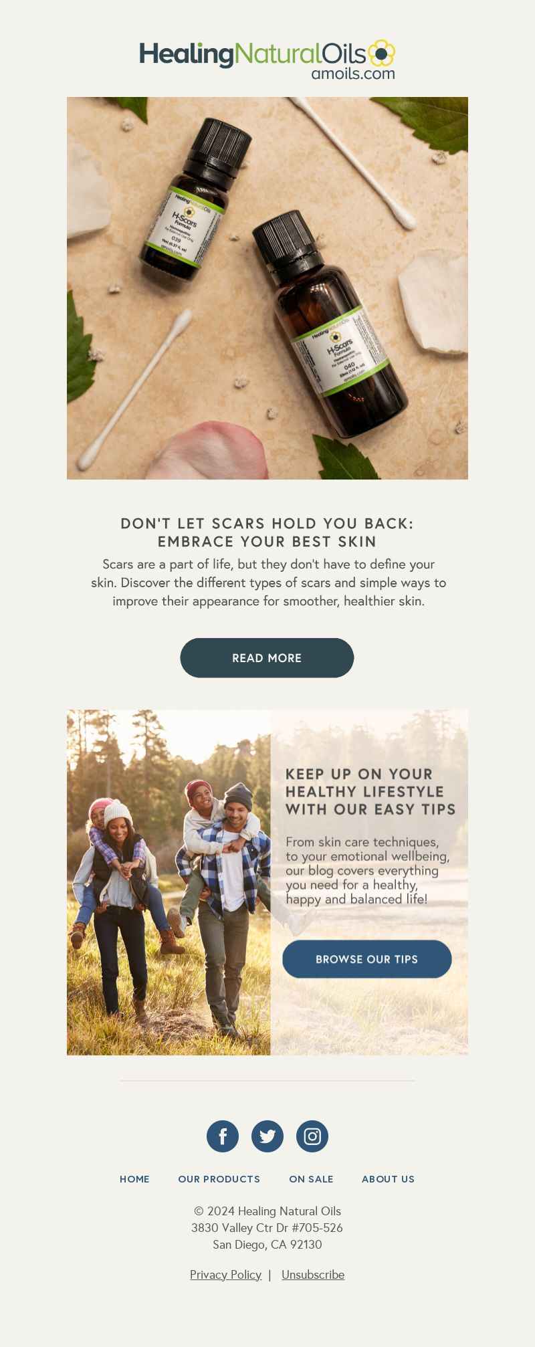
Task: Open the Twitter bird icon
Action: pos(267,1136)
